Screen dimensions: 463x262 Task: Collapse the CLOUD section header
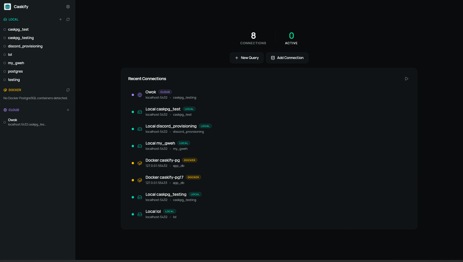(x=11, y=110)
